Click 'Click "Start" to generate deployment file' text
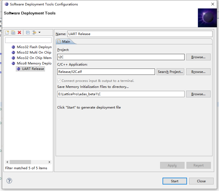The width and height of the screenshot is (219, 191). [89, 107]
